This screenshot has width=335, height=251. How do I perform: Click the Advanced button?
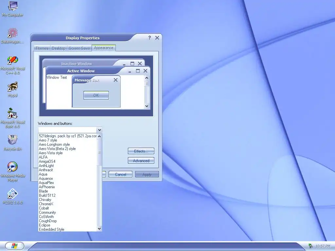coord(141,161)
